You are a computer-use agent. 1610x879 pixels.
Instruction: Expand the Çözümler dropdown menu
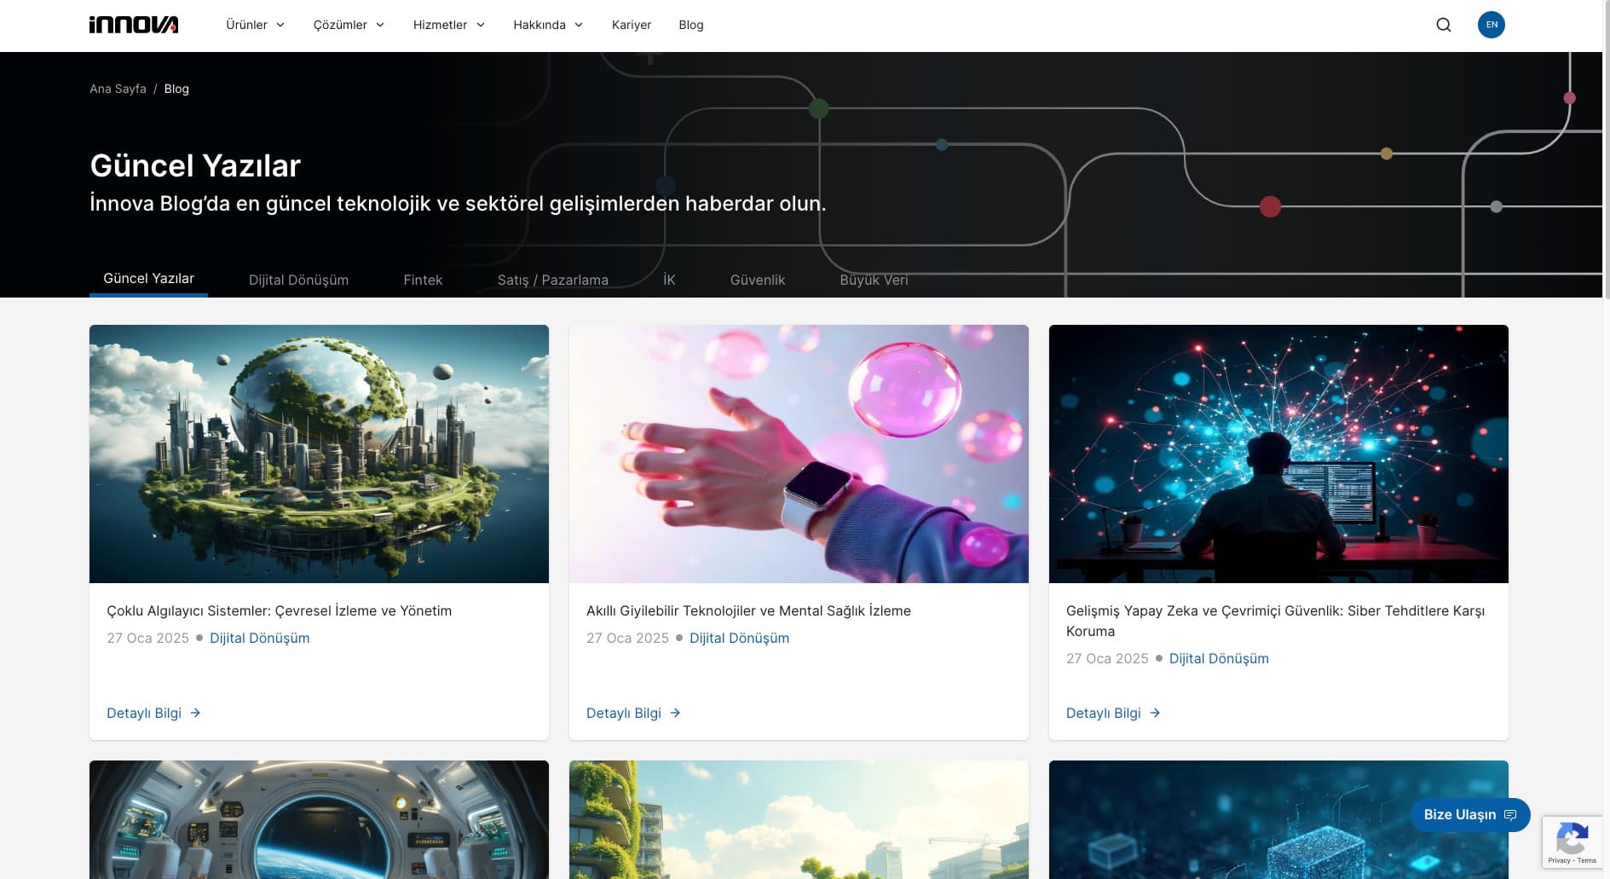349,25
